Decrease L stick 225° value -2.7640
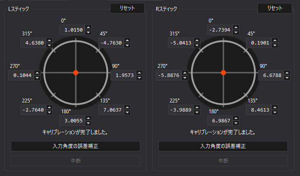 (49, 112)
